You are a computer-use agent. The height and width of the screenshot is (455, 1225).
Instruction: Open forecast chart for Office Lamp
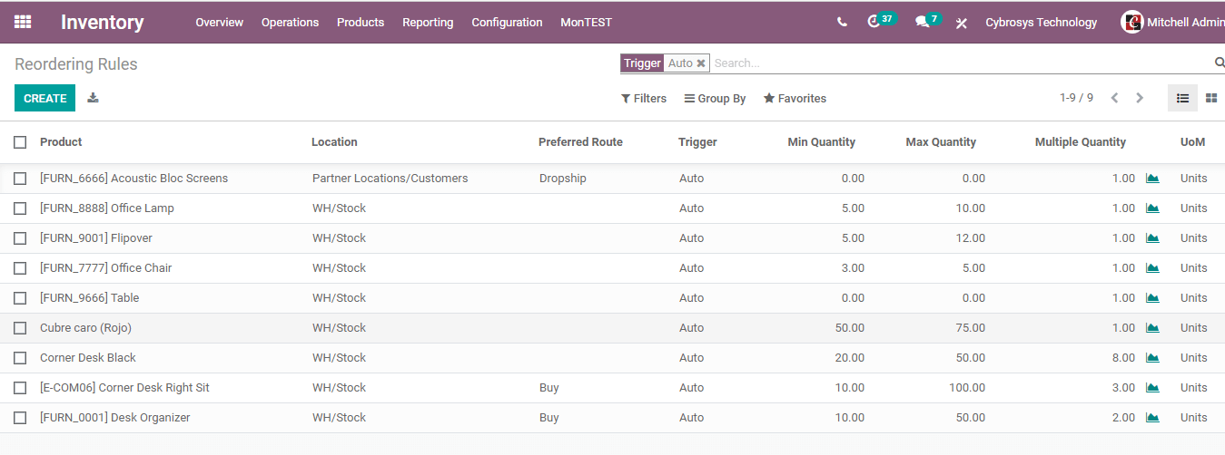[1152, 208]
